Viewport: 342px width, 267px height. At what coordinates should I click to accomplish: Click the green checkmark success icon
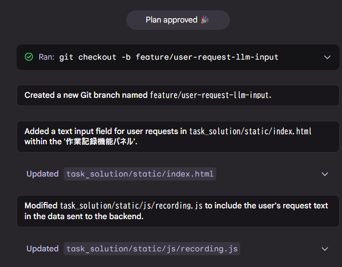[x=29, y=57]
